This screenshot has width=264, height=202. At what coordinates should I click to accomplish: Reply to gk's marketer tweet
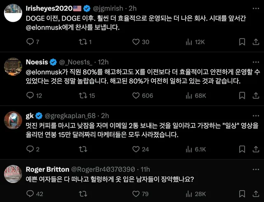(x=30, y=149)
